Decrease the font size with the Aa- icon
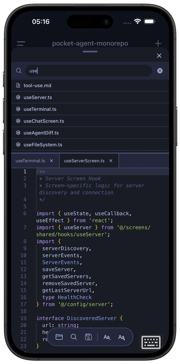This screenshot has height=364, width=180. [x=106, y=337]
